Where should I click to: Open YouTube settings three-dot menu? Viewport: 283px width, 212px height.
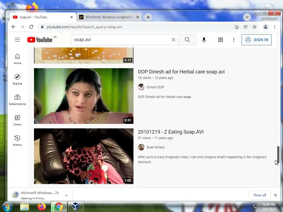[234, 40]
